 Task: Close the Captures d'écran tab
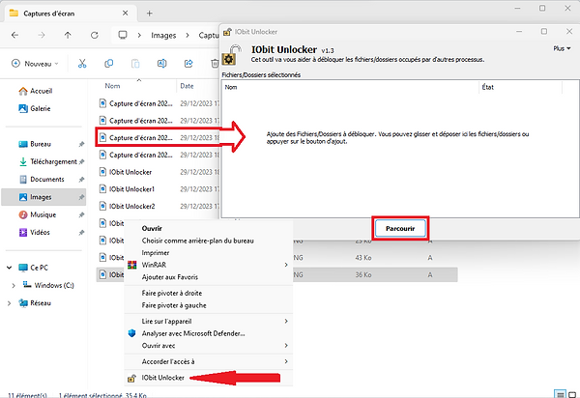(x=125, y=13)
